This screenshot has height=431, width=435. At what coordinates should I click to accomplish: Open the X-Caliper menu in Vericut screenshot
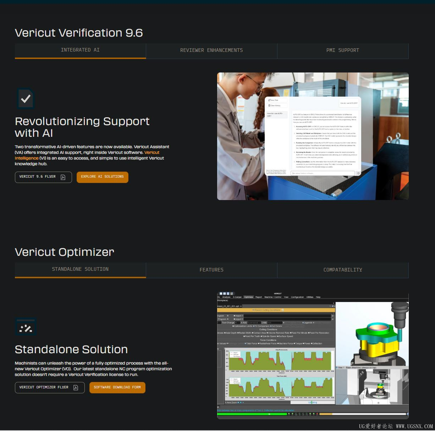click(x=237, y=297)
